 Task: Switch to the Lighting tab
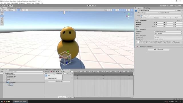click(147, 8)
